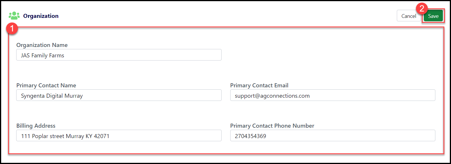Click the Organization Name label
The height and width of the screenshot is (164, 451).
point(42,45)
